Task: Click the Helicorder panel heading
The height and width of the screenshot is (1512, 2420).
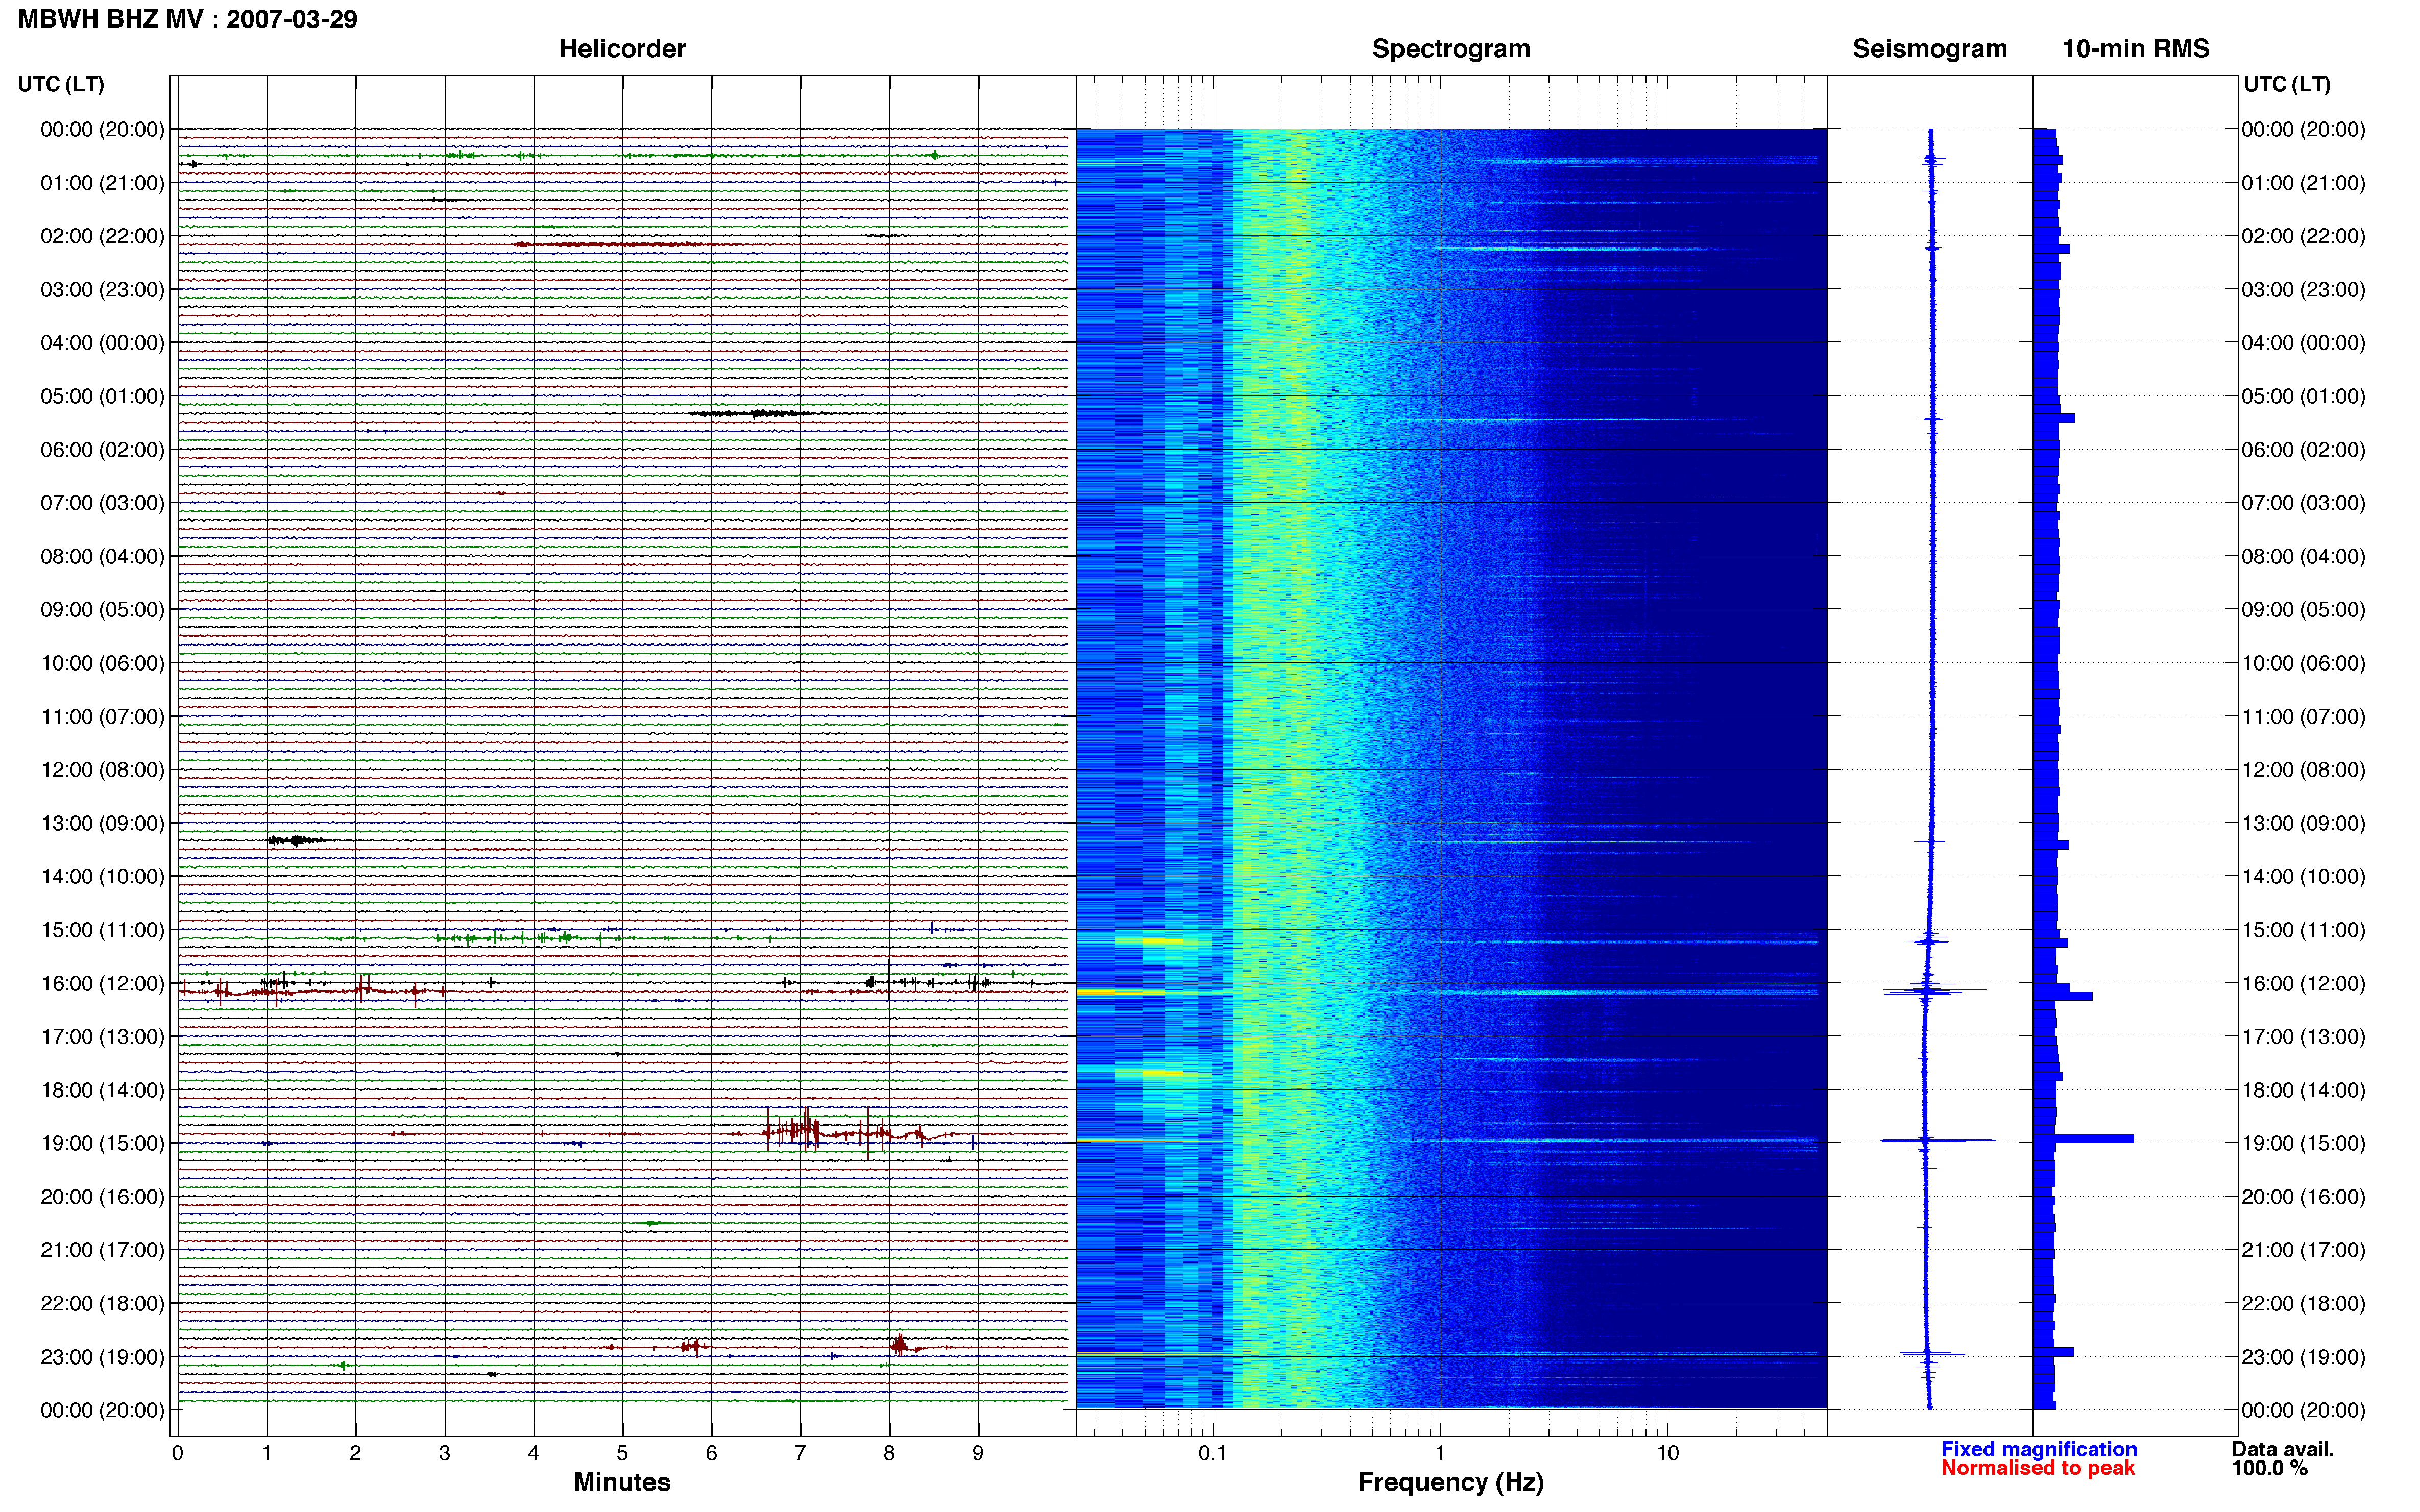Action: coord(621,49)
